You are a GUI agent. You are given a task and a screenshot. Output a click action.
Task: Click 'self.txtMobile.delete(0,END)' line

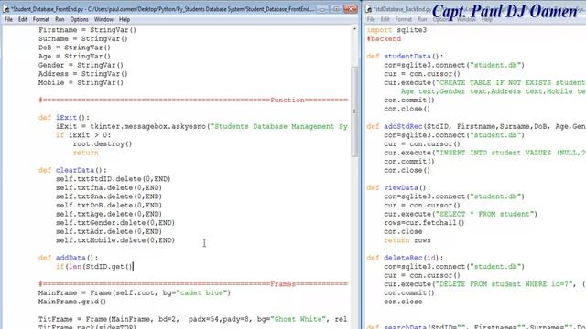(x=115, y=240)
